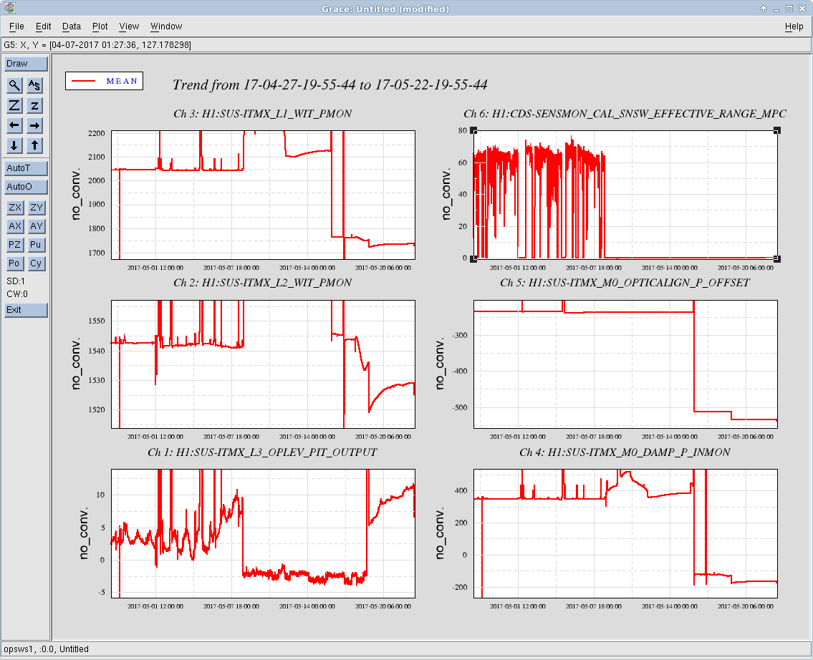Click Ch 4 graph subtitle text
This screenshot has width=813, height=660.
625,452
